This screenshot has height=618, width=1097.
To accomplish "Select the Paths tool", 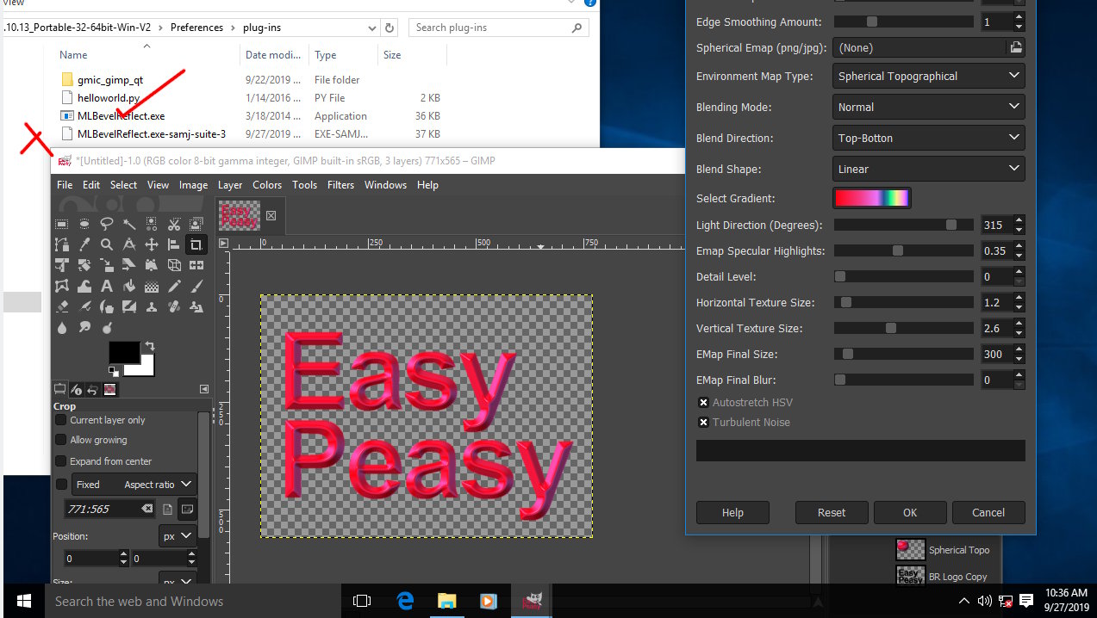I will coord(62,244).
